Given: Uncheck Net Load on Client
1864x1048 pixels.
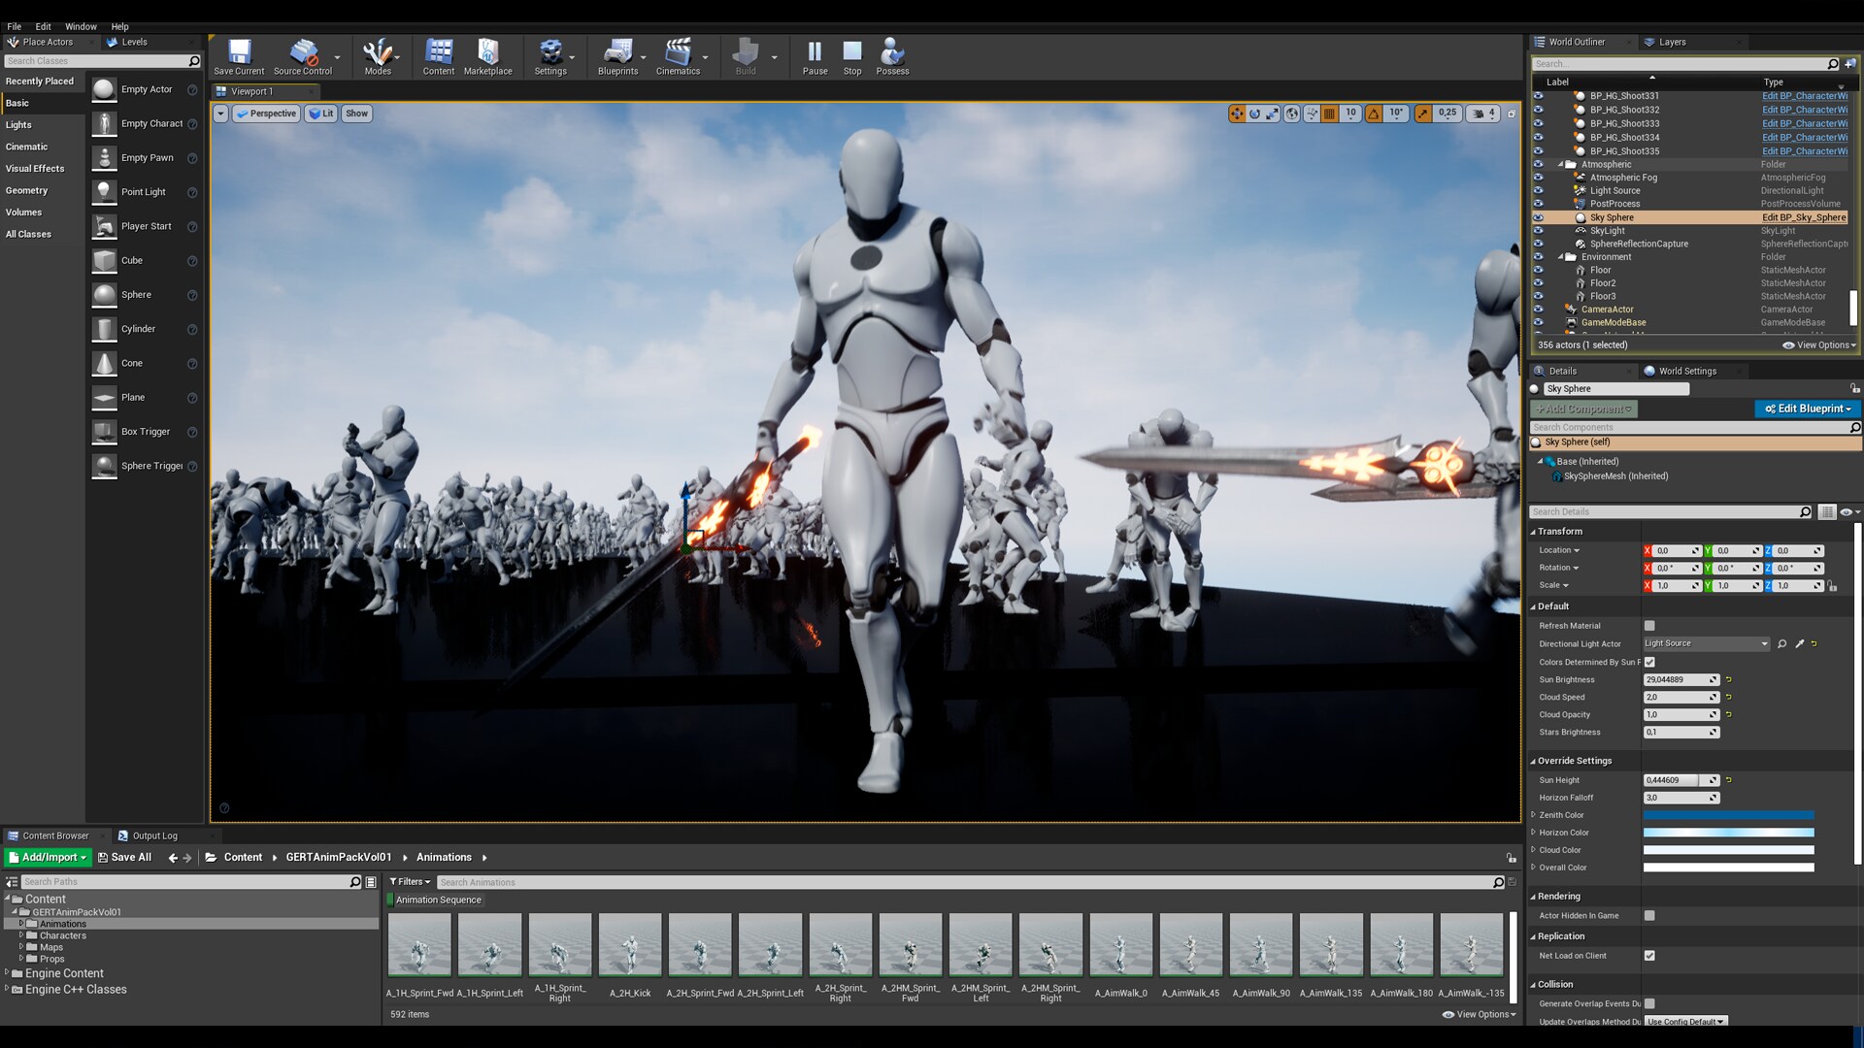Looking at the screenshot, I should pyautogui.click(x=1649, y=956).
